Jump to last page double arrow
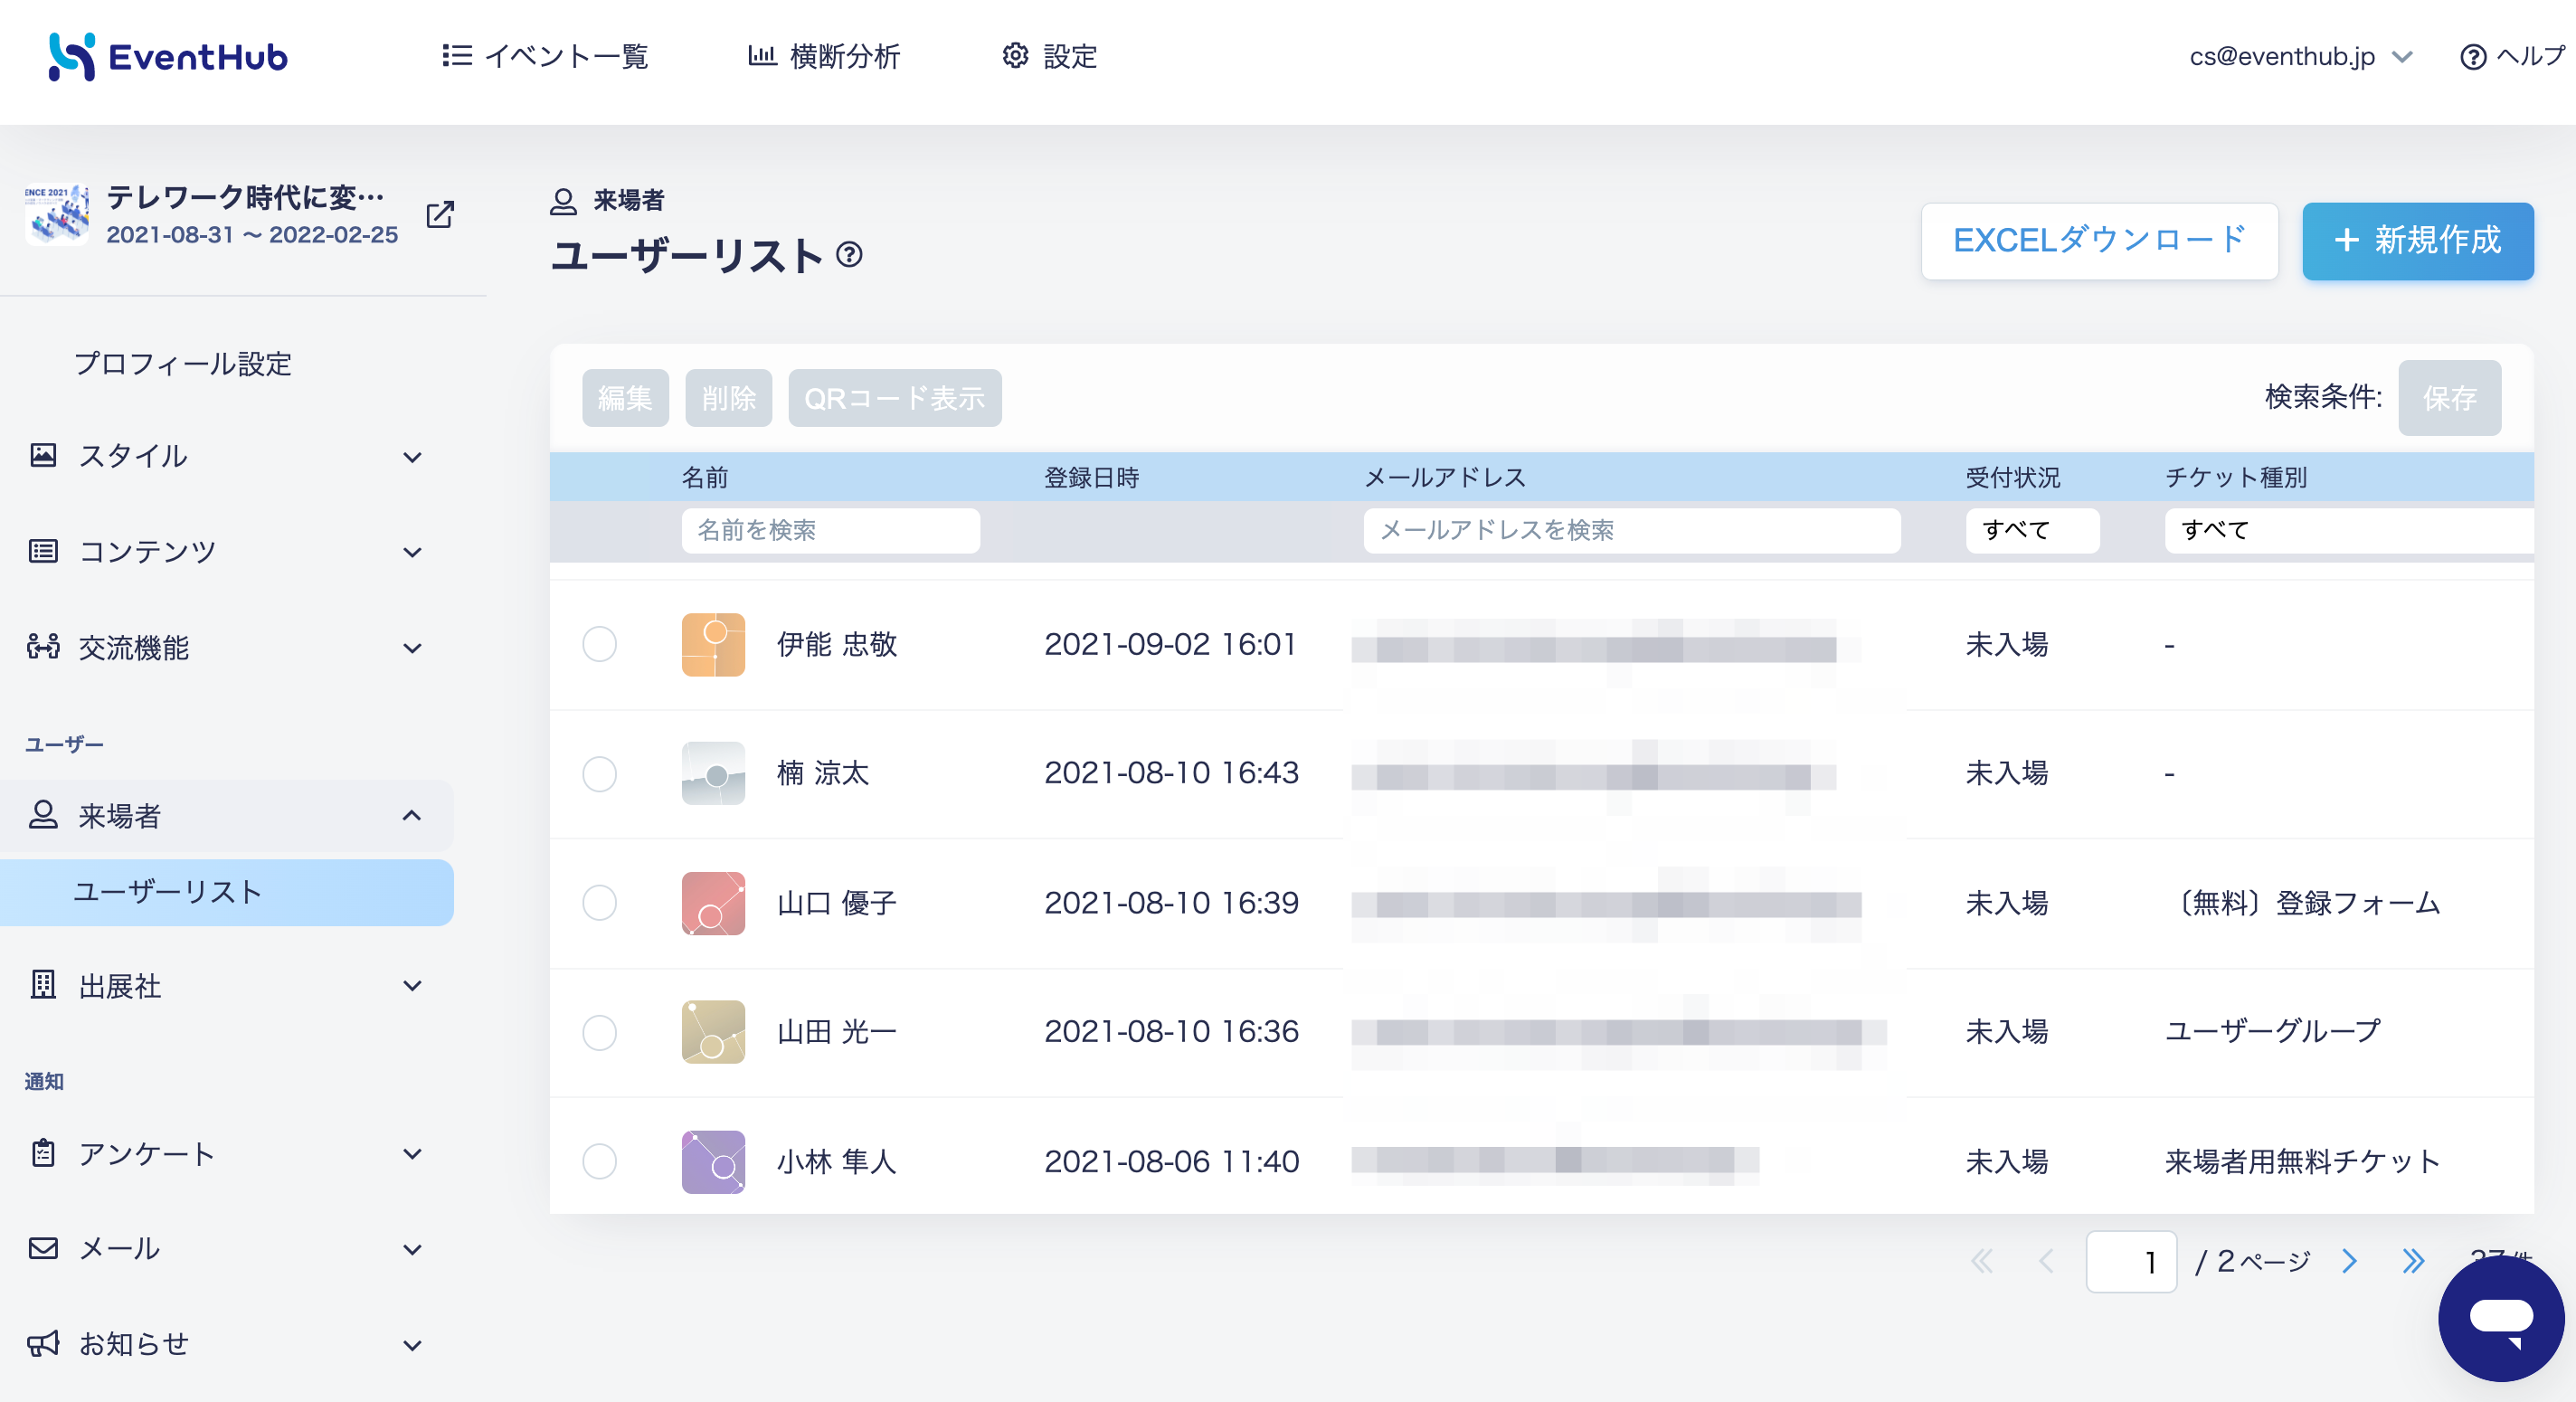Viewport: 2576px width, 1402px height. pyautogui.click(x=2413, y=1261)
